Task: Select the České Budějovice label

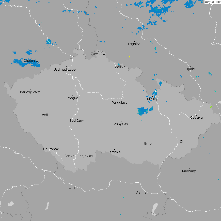Action: tap(78, 156)
